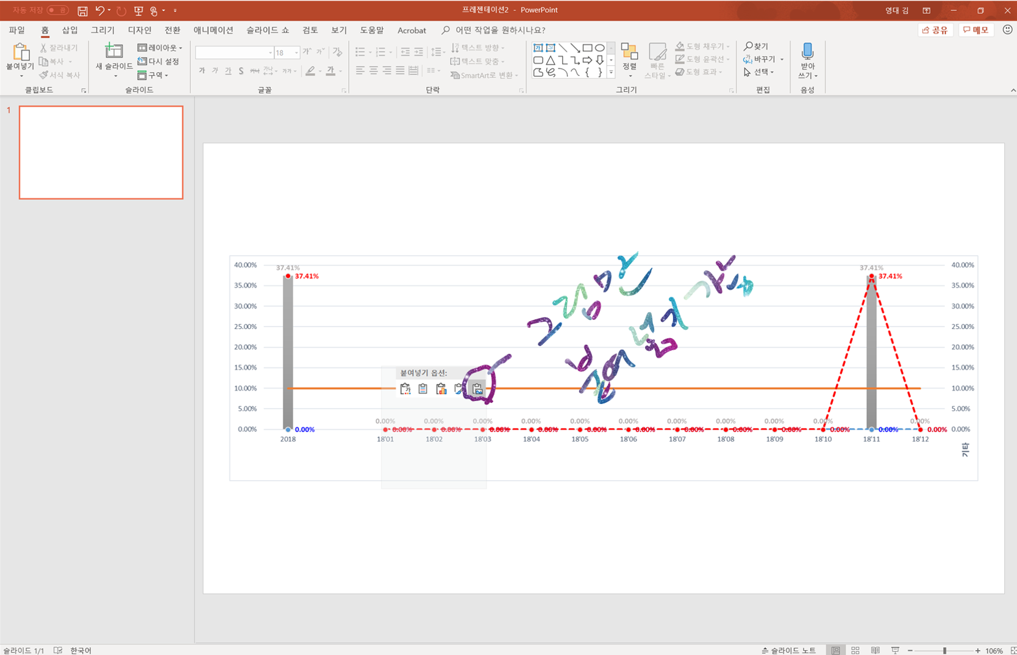The image size is (1017, 655).
Task: Toggle Underline formatting in the font group
Action: [x=227, y=71]
